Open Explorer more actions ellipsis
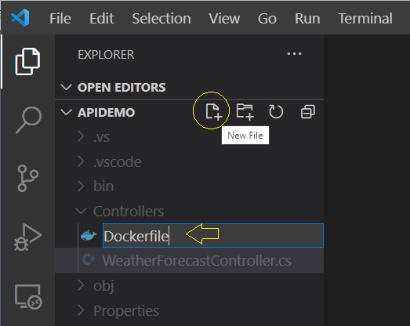 295,54
